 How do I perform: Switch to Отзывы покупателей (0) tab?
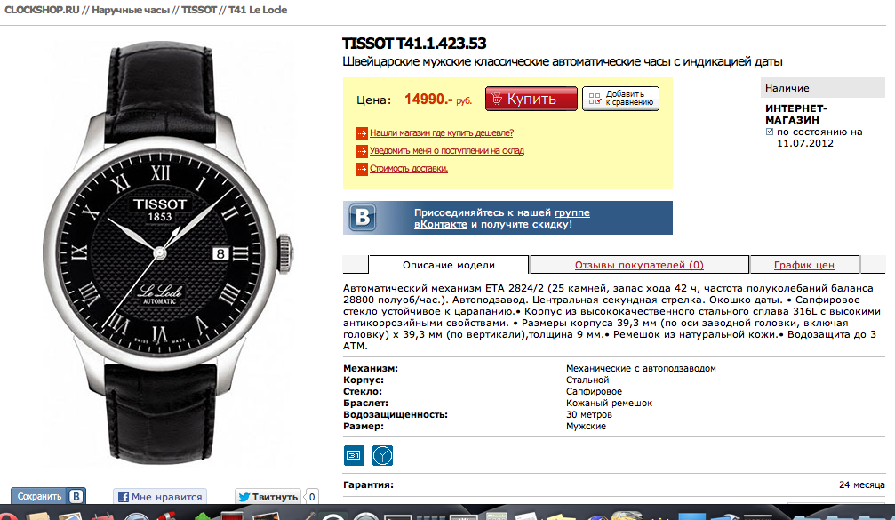639,265
